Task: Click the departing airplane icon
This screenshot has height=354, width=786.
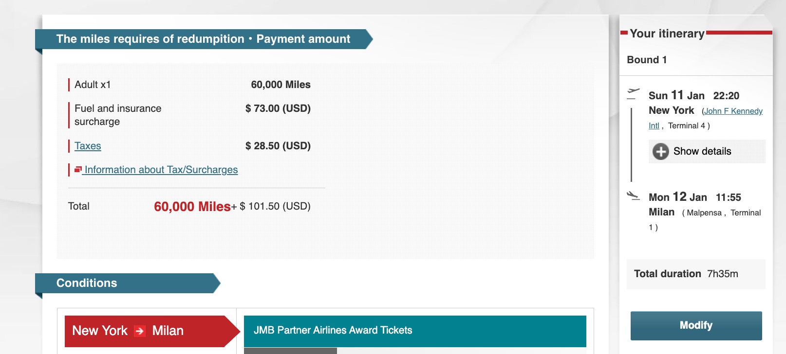Action: pos(633,91)
